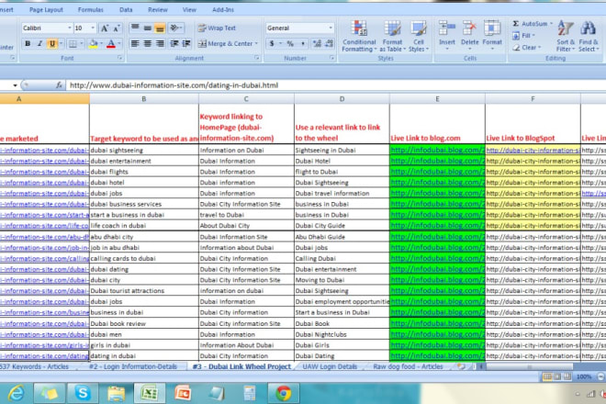Apply Percent Style format
Viewport: 606px width, 404px height.
[290, 44]
